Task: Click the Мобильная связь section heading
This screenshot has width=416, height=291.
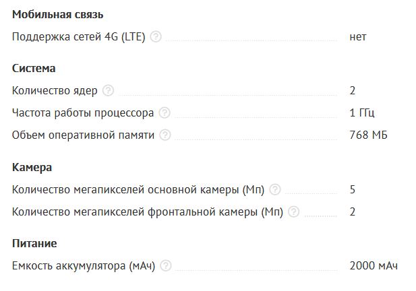Action: (x=57, y=14)
